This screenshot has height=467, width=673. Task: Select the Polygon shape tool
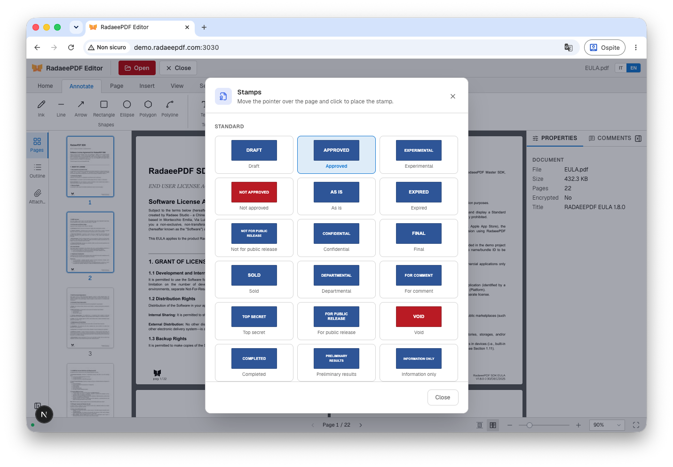(148, 108)
